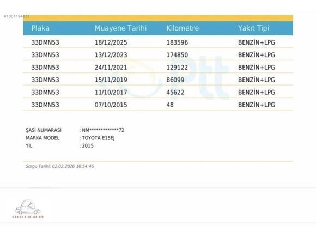316x237 pixels.
Task: Click the MARKA MODEL label
Action: tap(42, 138)
